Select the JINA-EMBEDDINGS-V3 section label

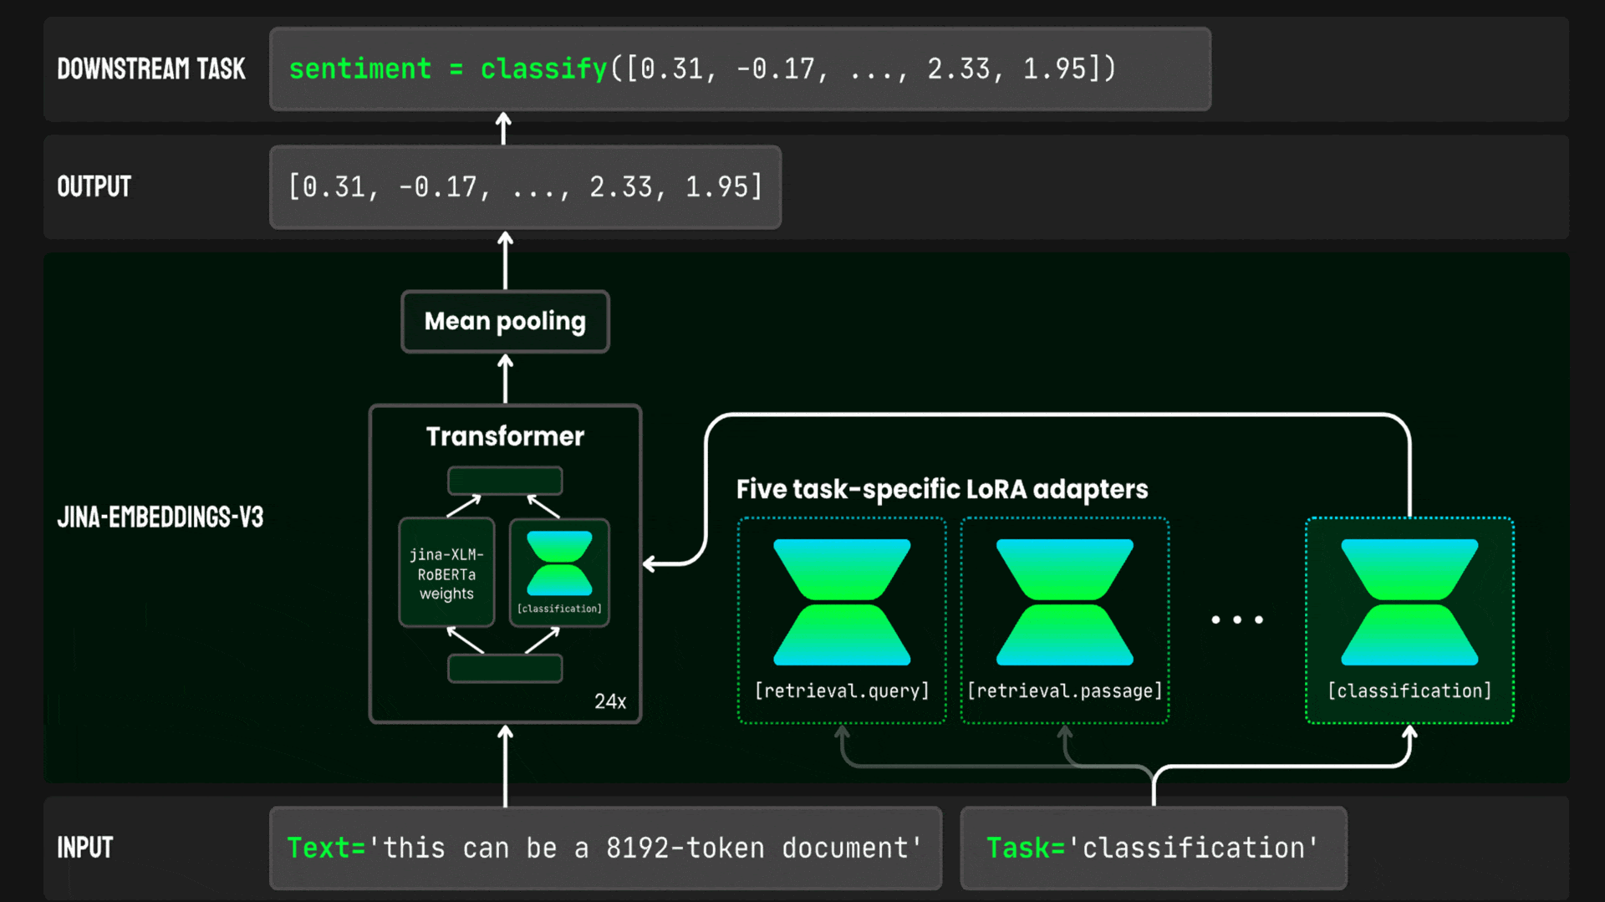161,517
